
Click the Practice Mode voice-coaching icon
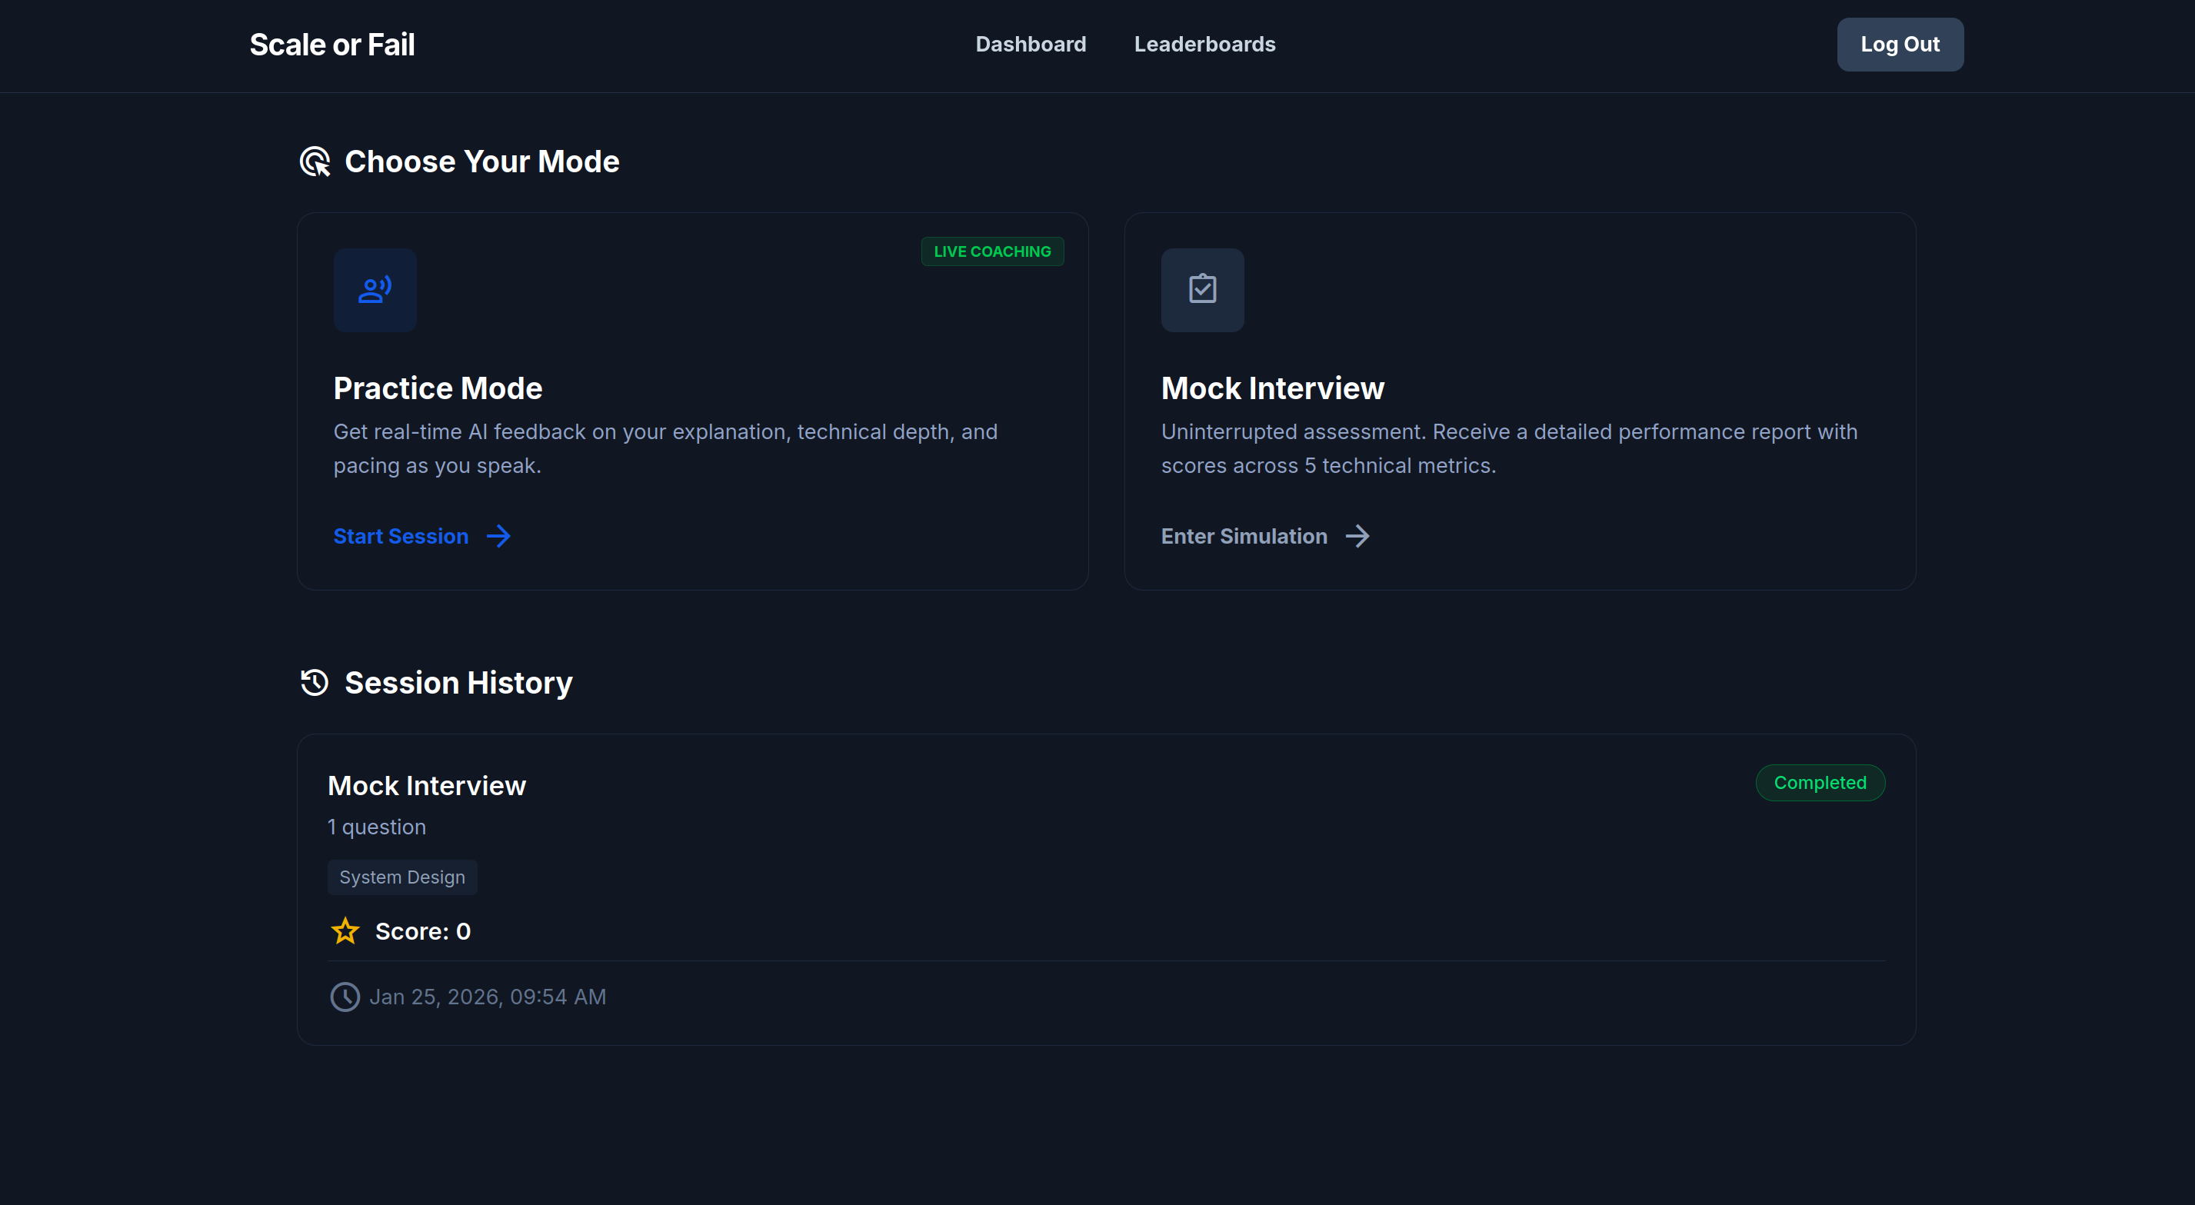click(375, 290)
